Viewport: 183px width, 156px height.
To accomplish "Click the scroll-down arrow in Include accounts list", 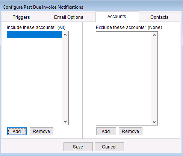I will tap(65, 122).
